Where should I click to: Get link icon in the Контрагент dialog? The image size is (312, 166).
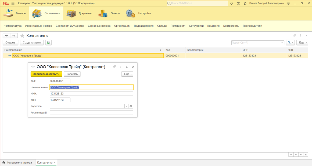tap(114, 67)
